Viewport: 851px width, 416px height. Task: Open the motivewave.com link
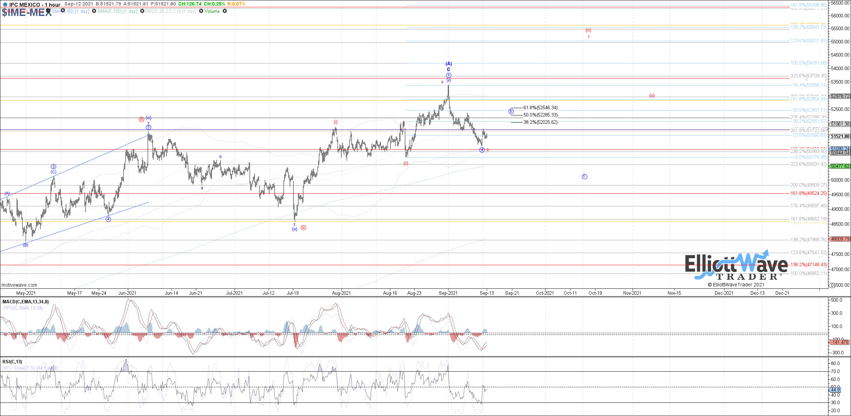point(19,285)
